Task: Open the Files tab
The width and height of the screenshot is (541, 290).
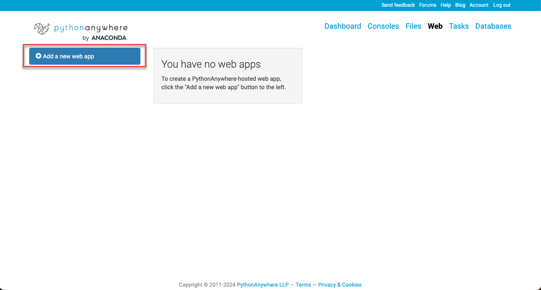Action: (413, 26)
